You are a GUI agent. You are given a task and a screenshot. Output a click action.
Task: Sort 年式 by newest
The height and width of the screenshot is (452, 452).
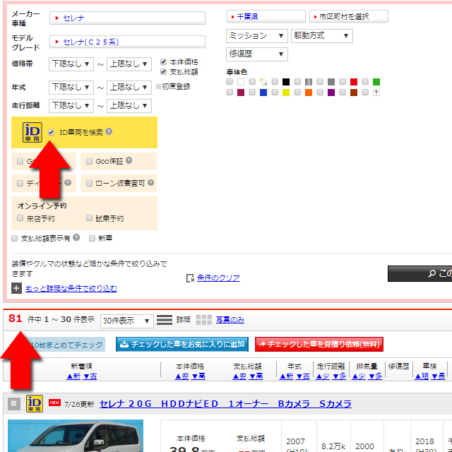point(287,376)
